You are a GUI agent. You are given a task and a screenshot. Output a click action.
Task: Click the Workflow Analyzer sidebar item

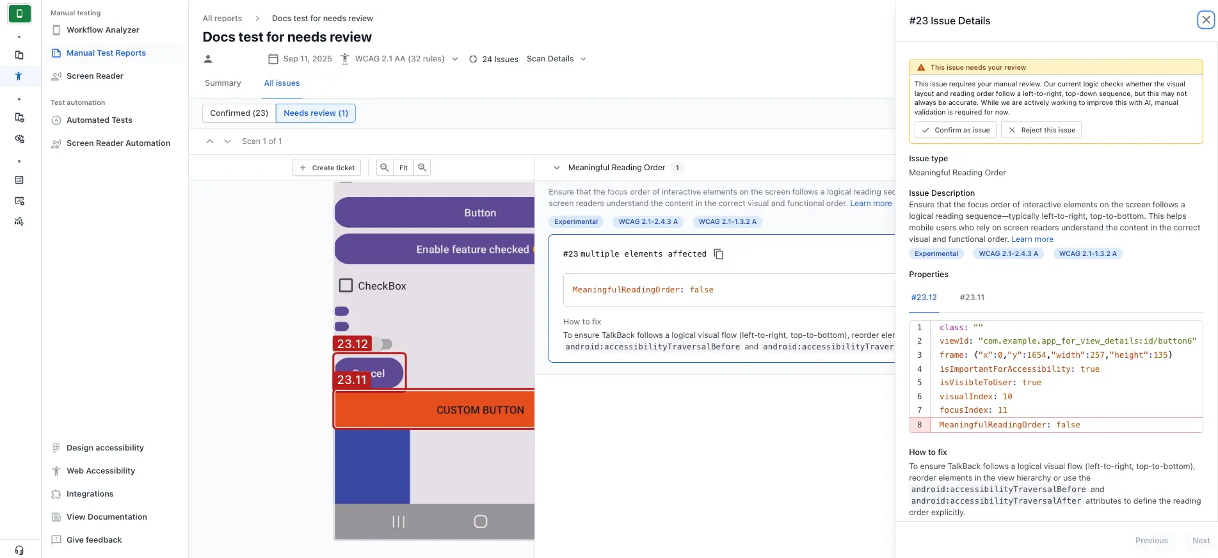[102, 30]
